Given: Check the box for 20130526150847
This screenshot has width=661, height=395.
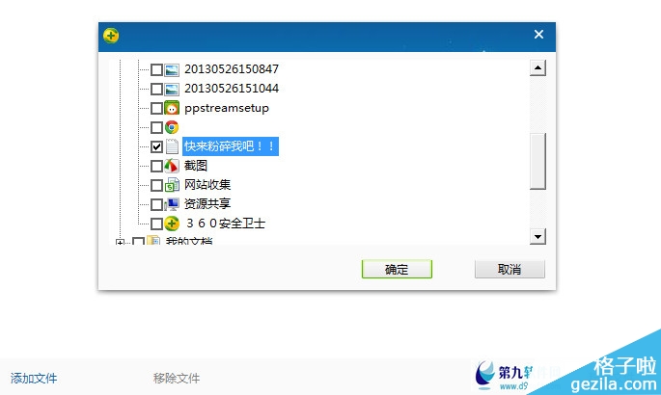Looking at the screenshot, I should point(156,69).
